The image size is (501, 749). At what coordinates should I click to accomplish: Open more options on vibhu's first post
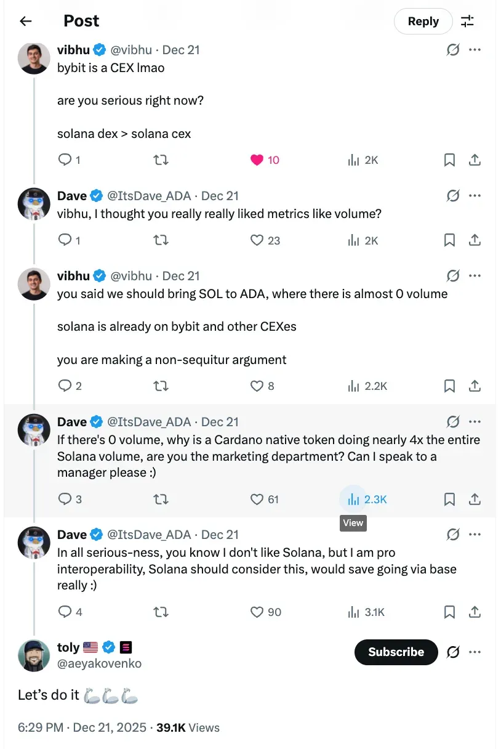(x=475, y=50)
